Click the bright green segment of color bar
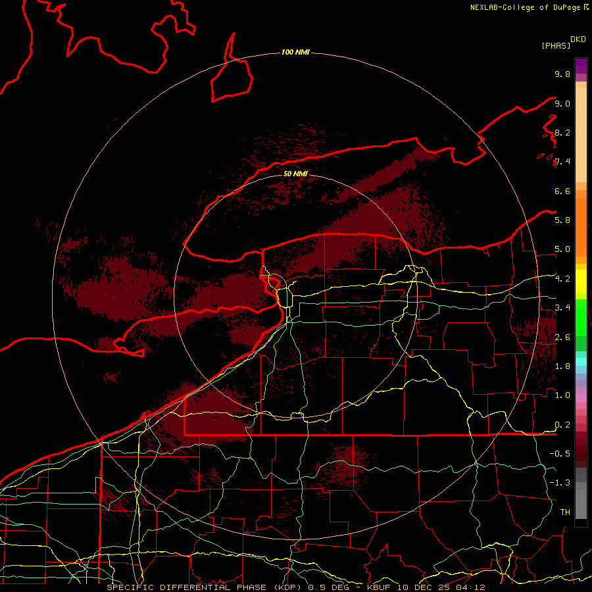The image size is (592, 592). click(581, 317)
